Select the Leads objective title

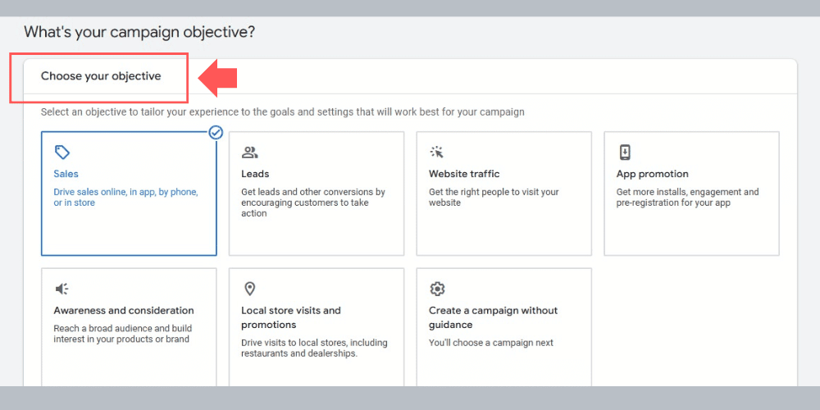click(255, 174)
